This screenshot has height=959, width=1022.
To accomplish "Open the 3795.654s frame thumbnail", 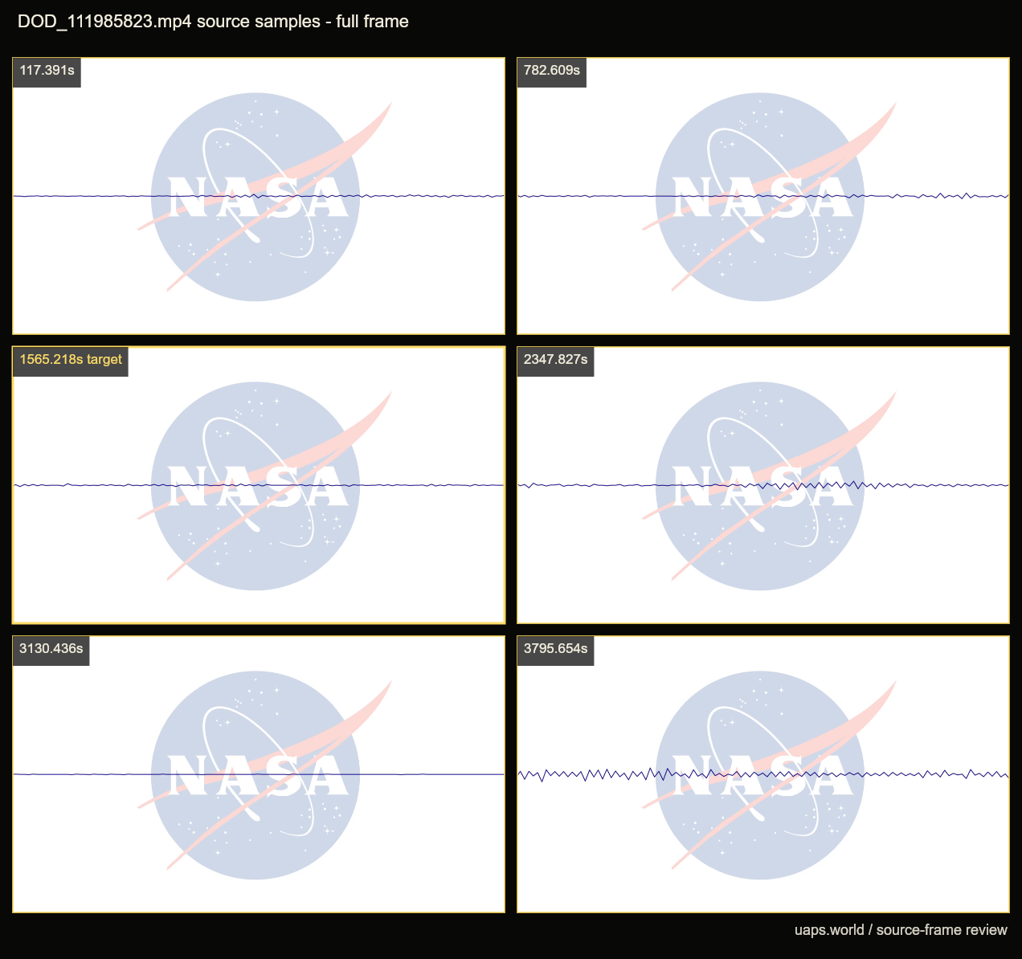I will click(763, 774).
